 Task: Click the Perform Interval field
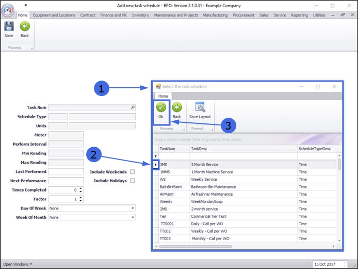[66, 144]
